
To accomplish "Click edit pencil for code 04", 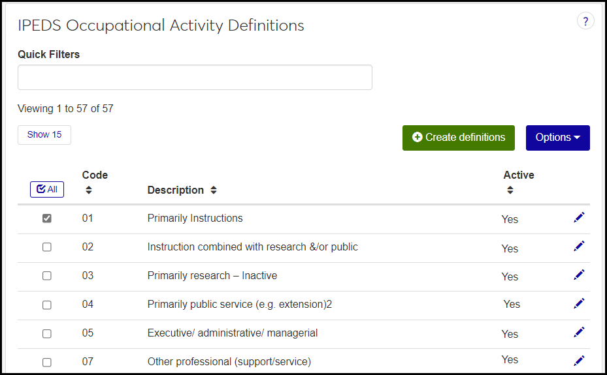I will pos(579,303).
